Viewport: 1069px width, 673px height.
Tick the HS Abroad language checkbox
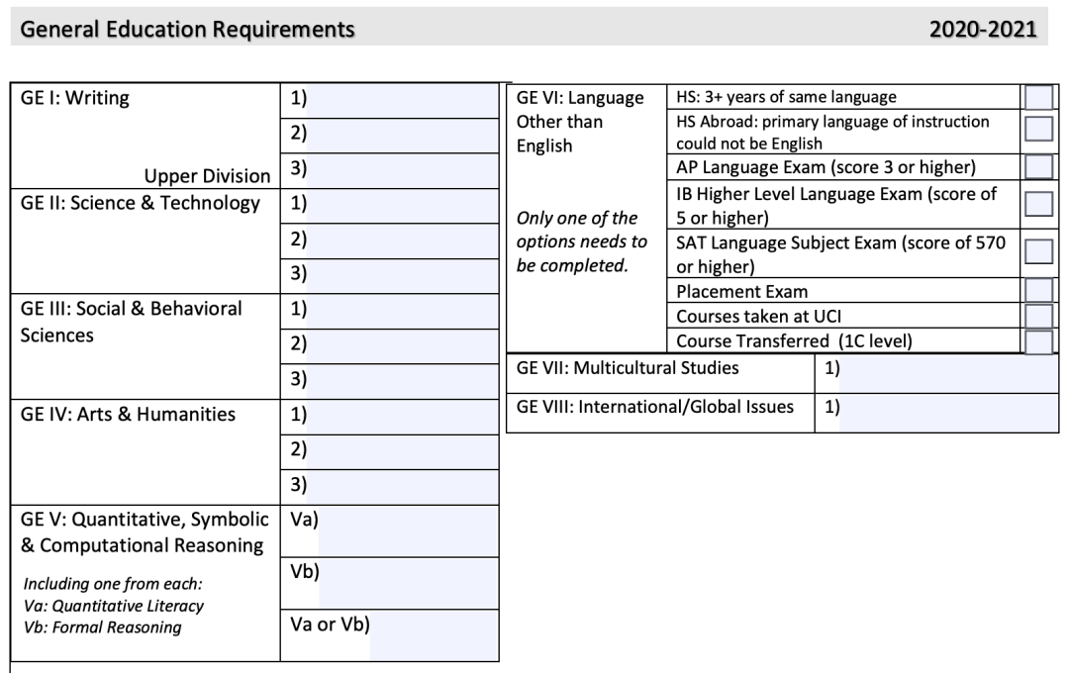coord(1038,129)
